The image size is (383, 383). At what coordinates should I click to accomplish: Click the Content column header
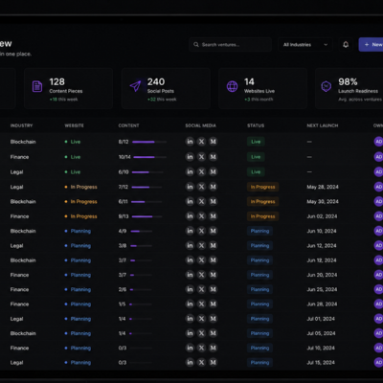pos(128,125)
